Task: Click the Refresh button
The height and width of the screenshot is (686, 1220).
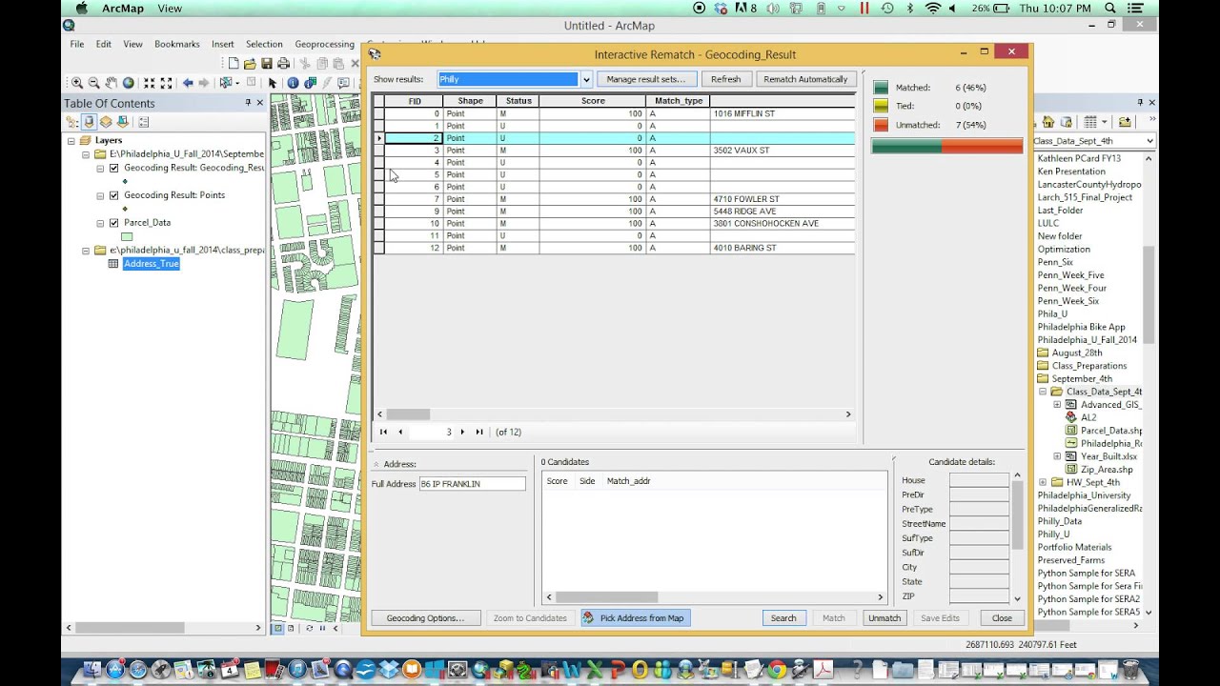Action: 726,79
